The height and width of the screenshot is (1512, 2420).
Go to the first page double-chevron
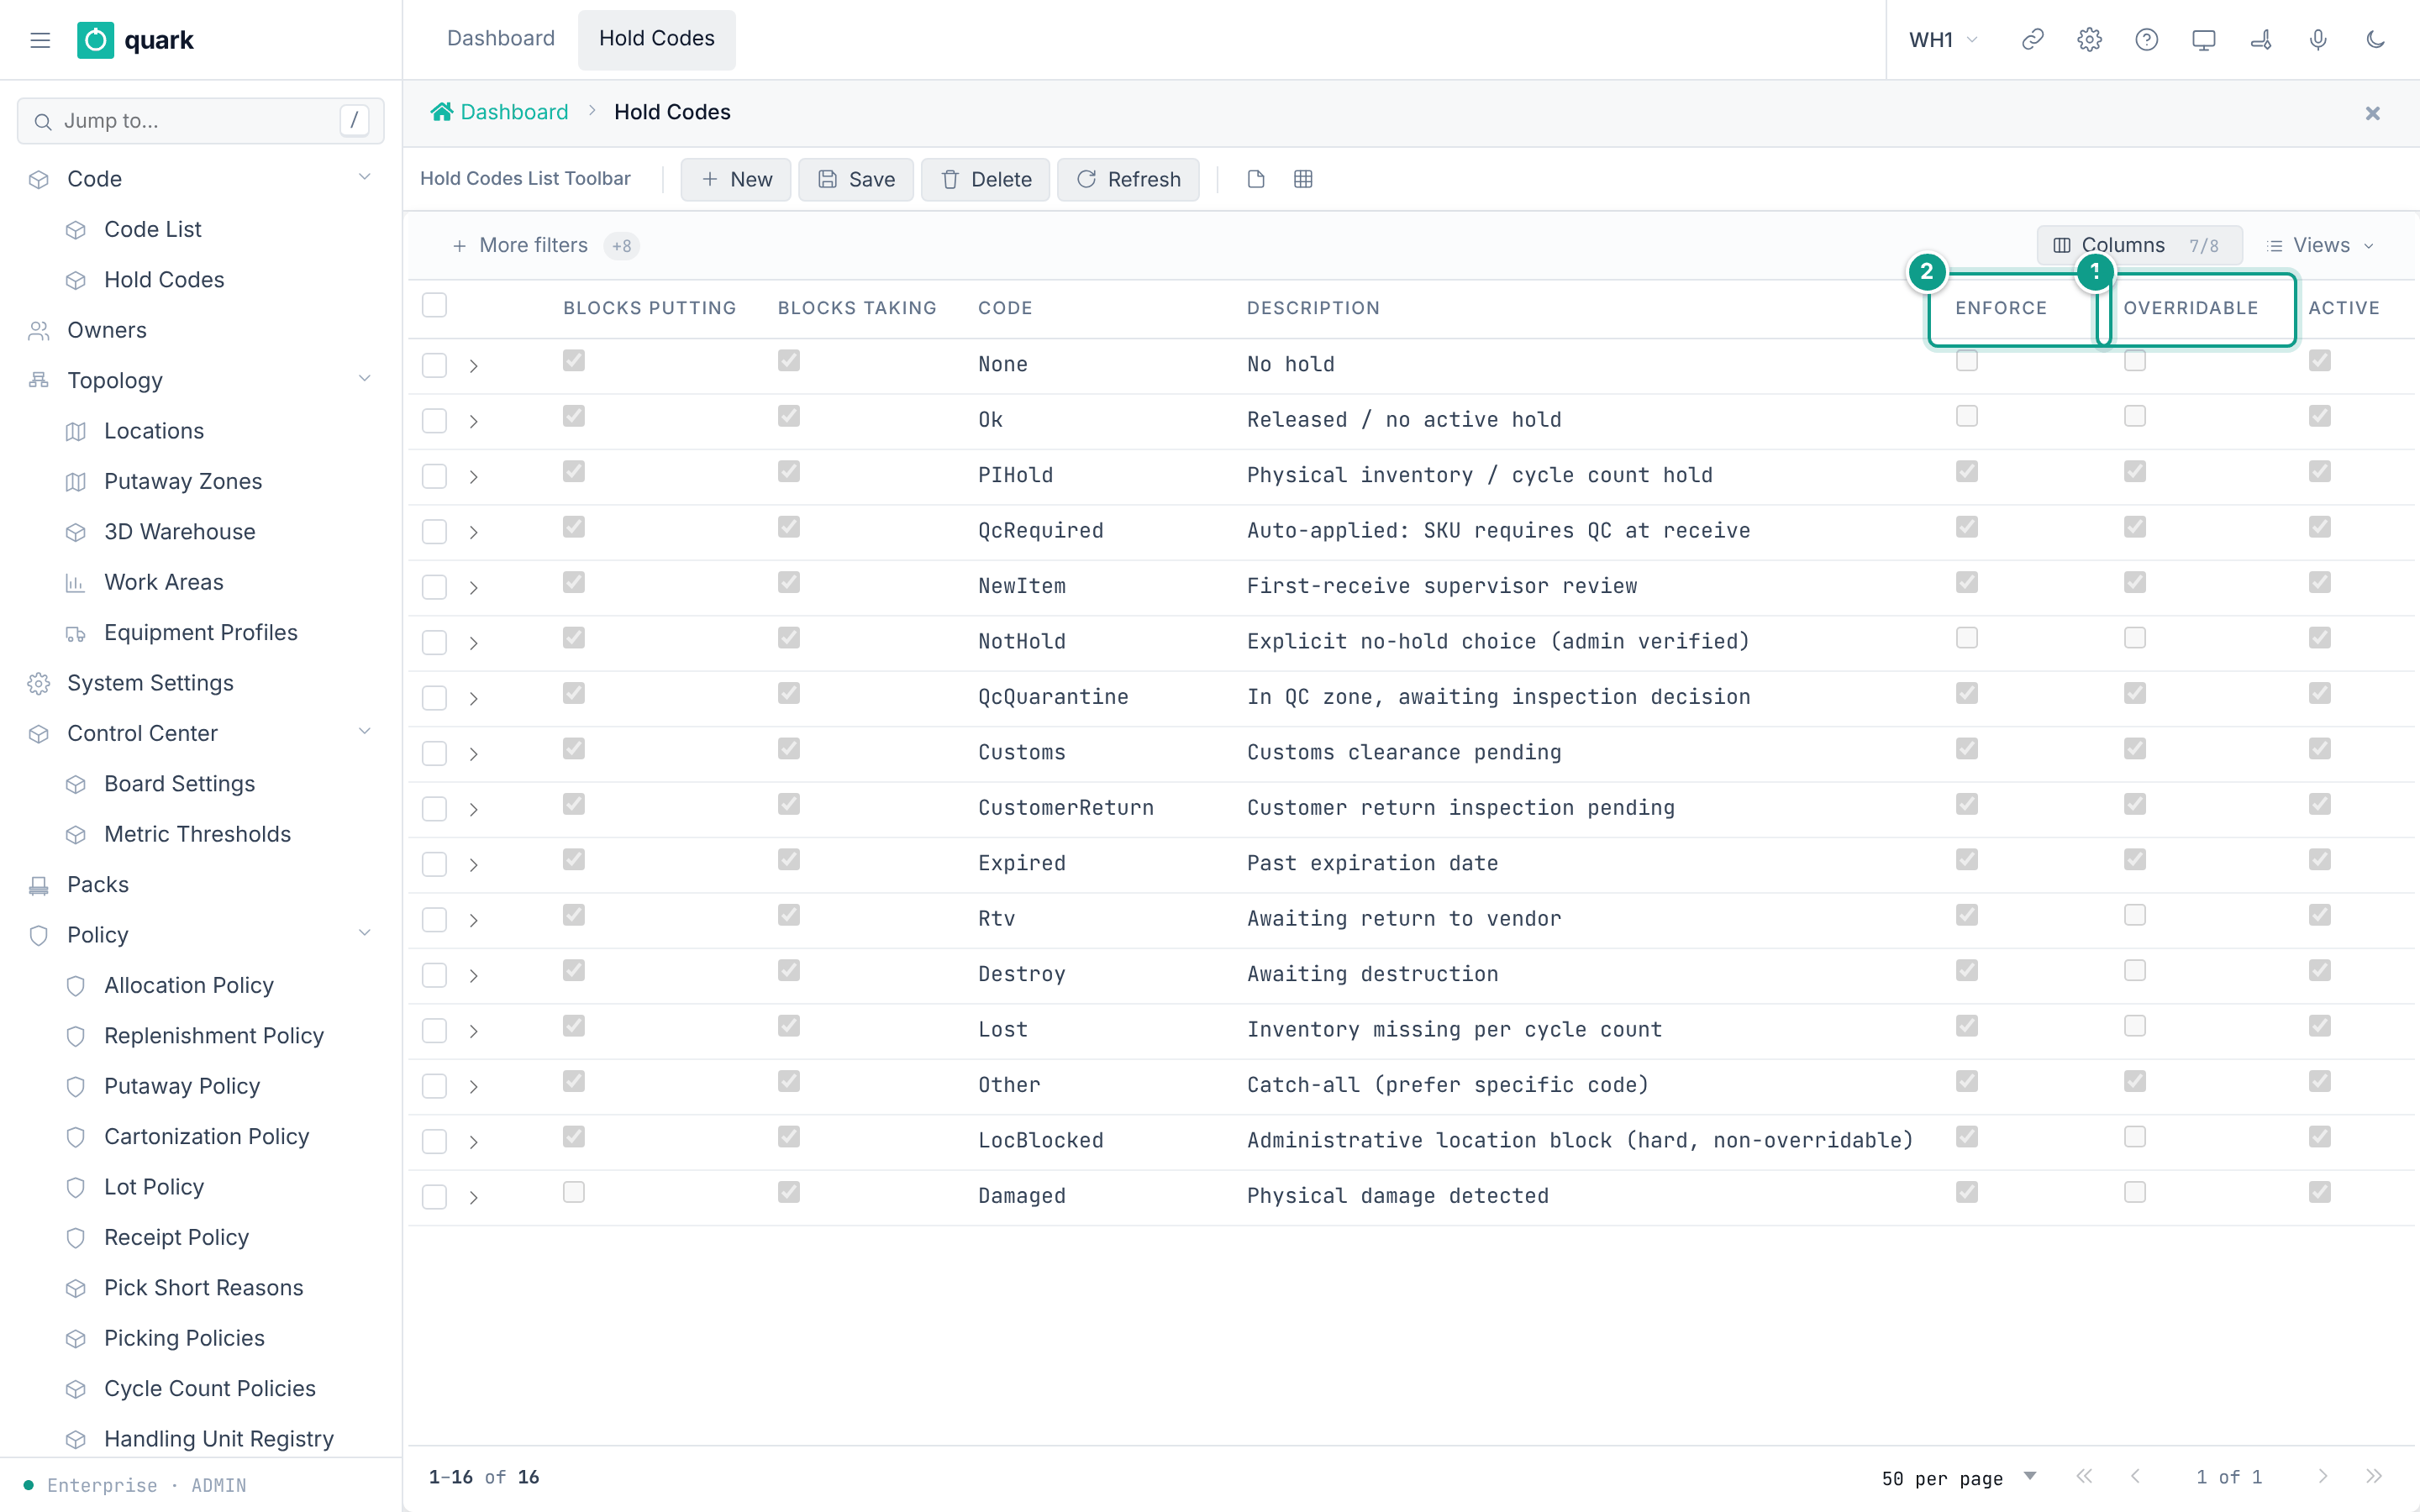tap(2084, 1476)
